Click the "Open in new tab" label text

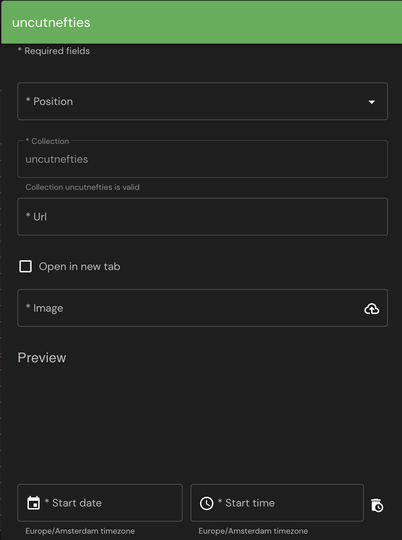coord(80,267)
